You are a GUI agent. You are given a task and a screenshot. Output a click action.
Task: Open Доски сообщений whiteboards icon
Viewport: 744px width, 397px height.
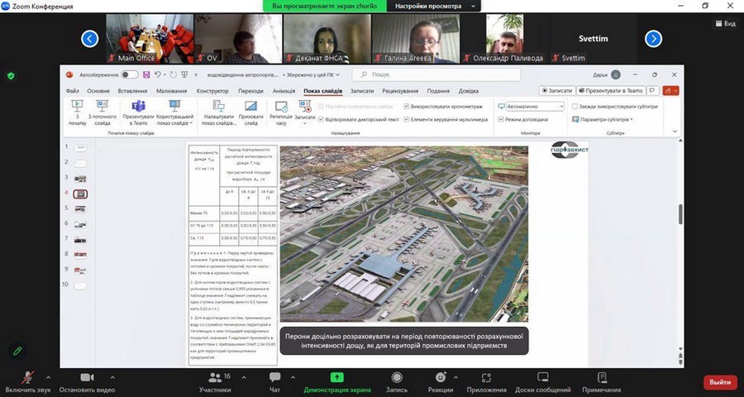point(543,378)
